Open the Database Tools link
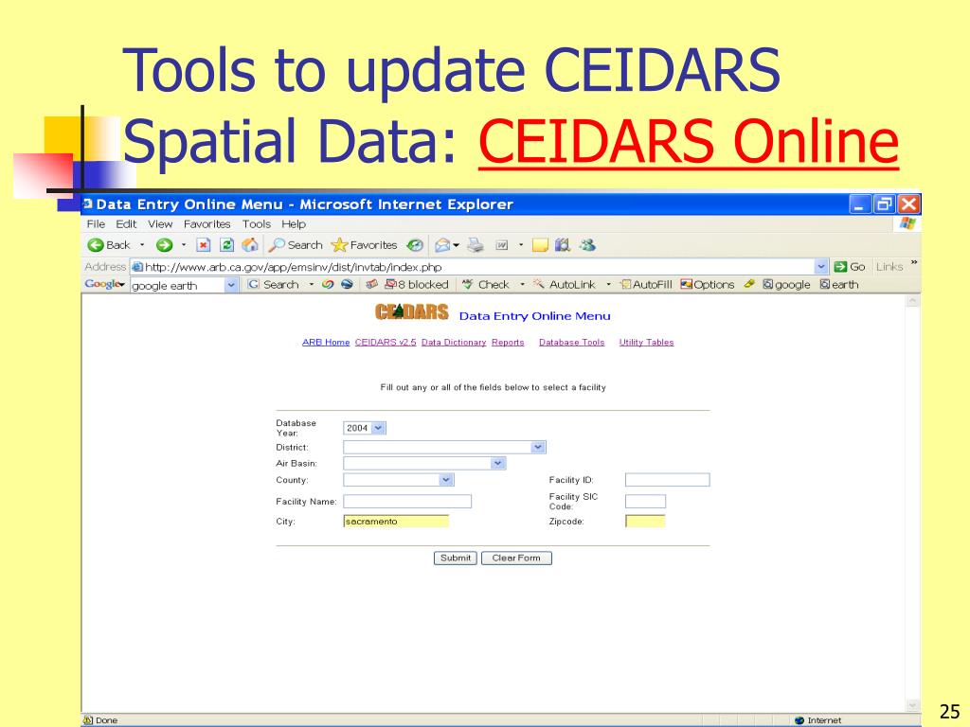 [x=571, y=342]
